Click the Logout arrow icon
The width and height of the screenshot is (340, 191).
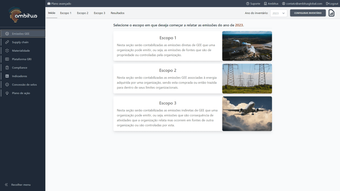click(328, 4)
